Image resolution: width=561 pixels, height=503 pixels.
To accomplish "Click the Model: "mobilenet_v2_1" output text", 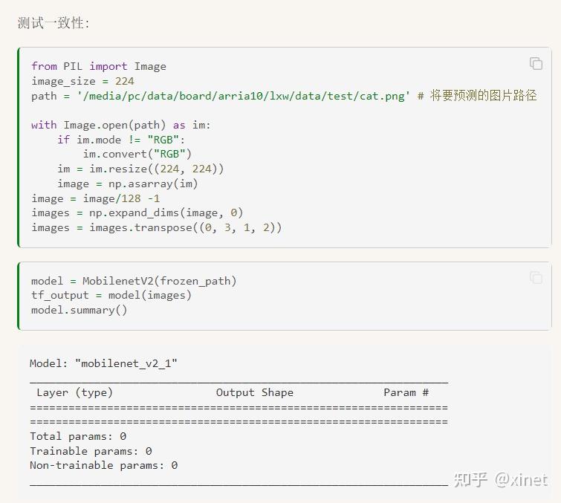I will pyautogui.click(x=104, y=363).
